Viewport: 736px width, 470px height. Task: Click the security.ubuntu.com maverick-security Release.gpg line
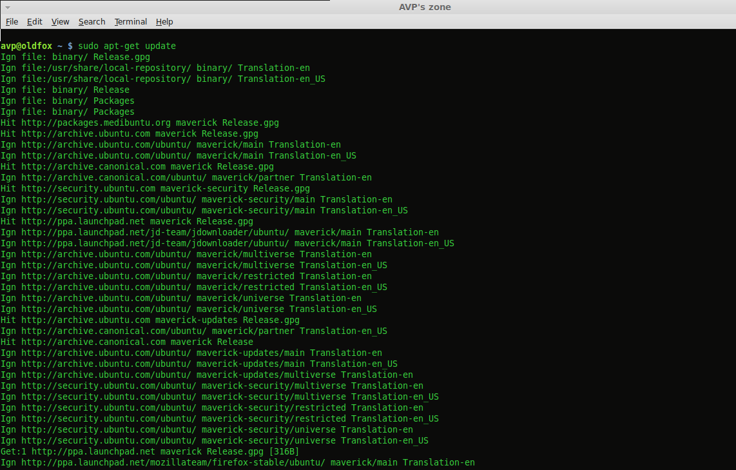155,188
